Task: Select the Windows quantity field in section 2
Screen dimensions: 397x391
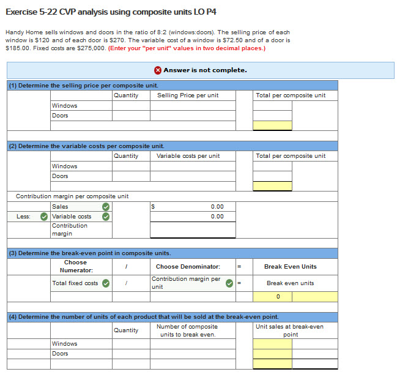Action: tap(131, 166)
